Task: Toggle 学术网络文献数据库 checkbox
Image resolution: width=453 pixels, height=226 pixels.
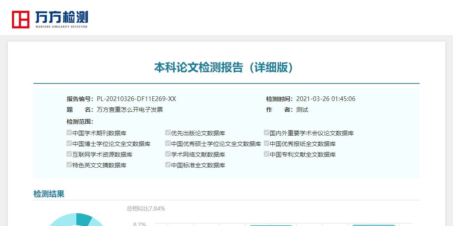Action: click(168, 154)
